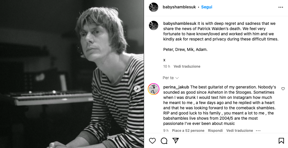288x148 pixels.
Task: Follow the account via Segui
Action: point(207,7)
